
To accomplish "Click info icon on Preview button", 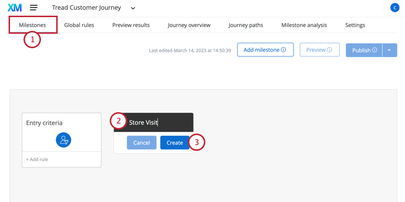I will [x=330, y=50].
